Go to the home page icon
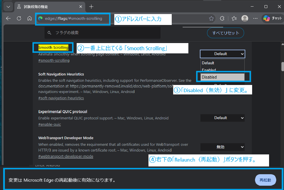 29,18
